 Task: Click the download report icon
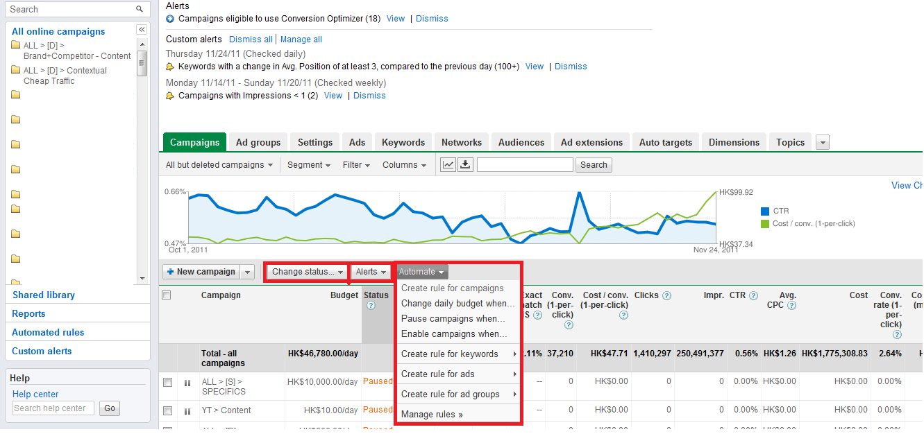pos(465,164)
